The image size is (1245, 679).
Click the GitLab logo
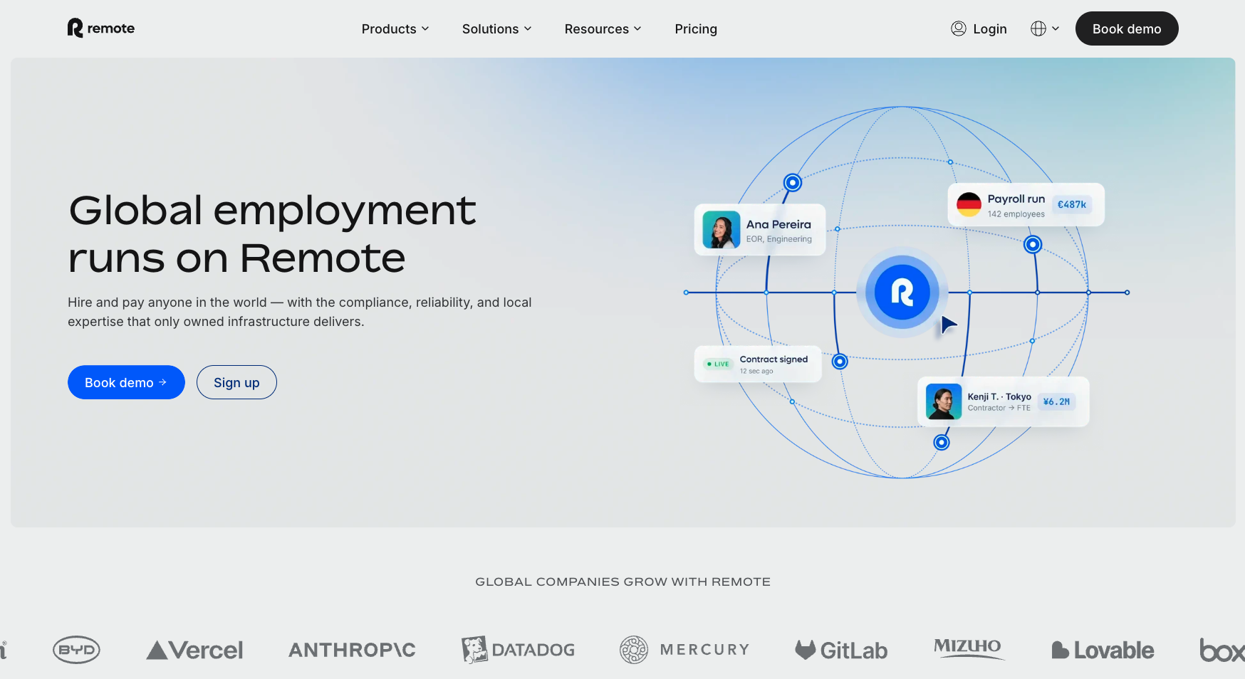[841, 650]
